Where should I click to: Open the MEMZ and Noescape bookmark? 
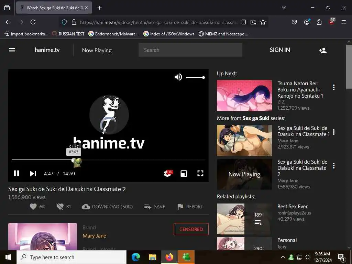click(x=223, y=34)
